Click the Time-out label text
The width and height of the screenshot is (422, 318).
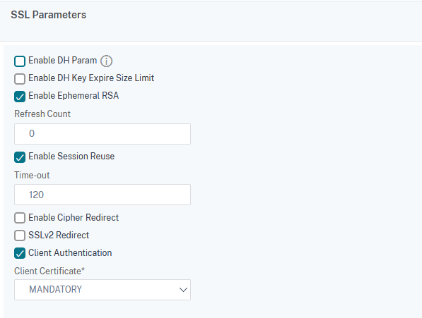coord(32,176)
